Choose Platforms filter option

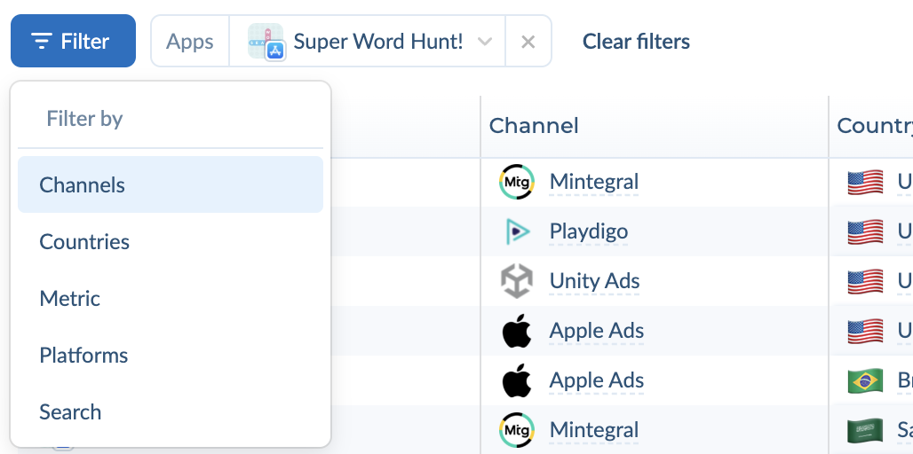(x=170, y=356)
